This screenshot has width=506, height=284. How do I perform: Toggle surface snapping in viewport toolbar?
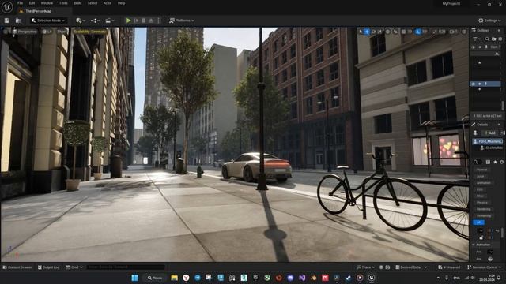(395, 32)
